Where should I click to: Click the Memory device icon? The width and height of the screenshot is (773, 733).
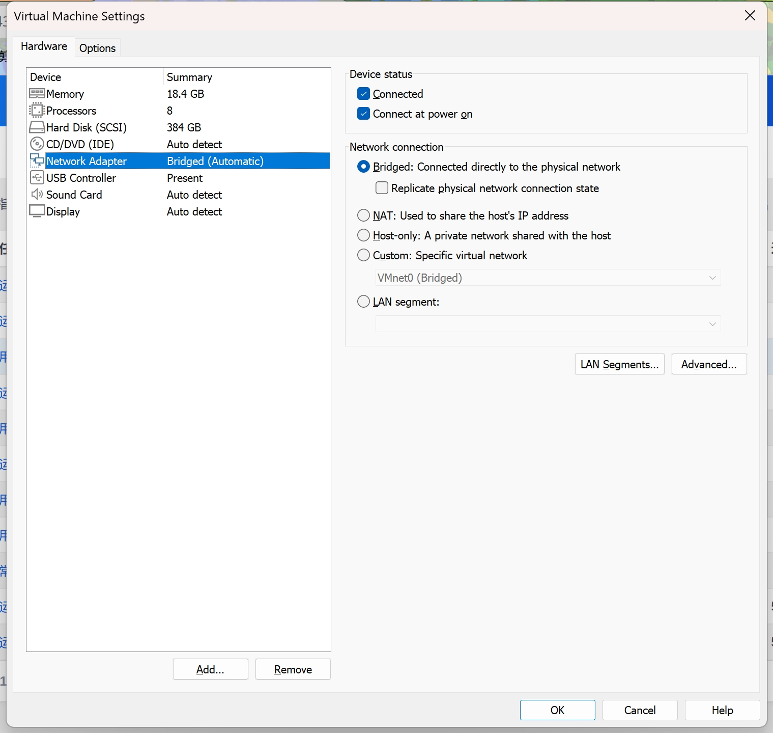pyautogui.click(x=37, y=94)
